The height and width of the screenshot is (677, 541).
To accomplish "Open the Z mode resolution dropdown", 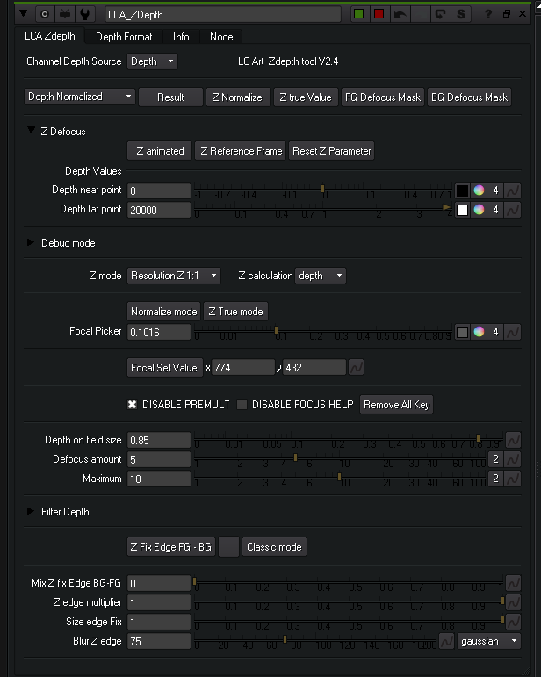I will [x=173, y=276].
